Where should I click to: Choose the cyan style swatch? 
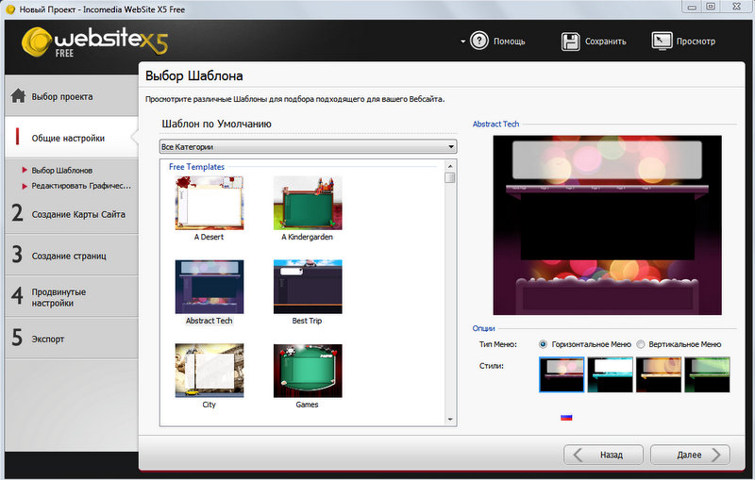tap(610, 374)
